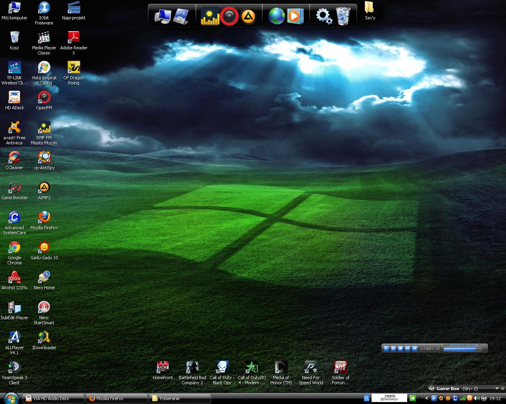Screen dimensions: 506x404
Task: Open RMF FM Miasto Muzyki shortcut
Action: click(x=44, y=133)
